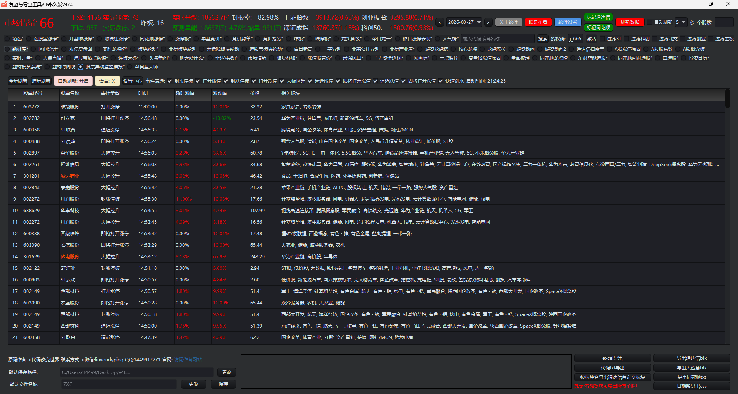Uncheck the 封涨停板 event filter
Image resolution: width=738 pixels, height=394 pixels.
tap(170, 81)
